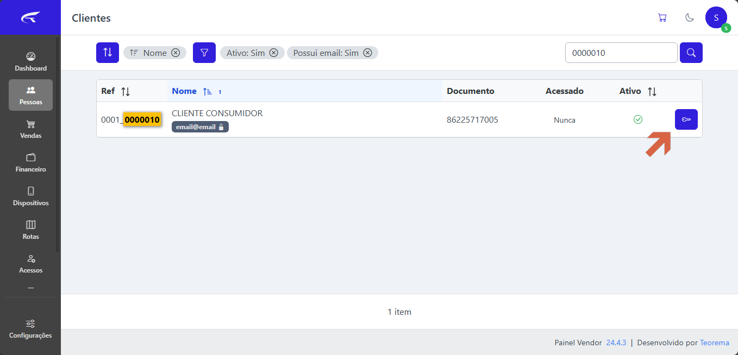Open the Dispositivos section
This screenshot has height=355, width=738.
tap(30, 196)
